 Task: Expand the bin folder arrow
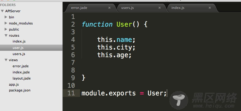[x=6, y=17]
